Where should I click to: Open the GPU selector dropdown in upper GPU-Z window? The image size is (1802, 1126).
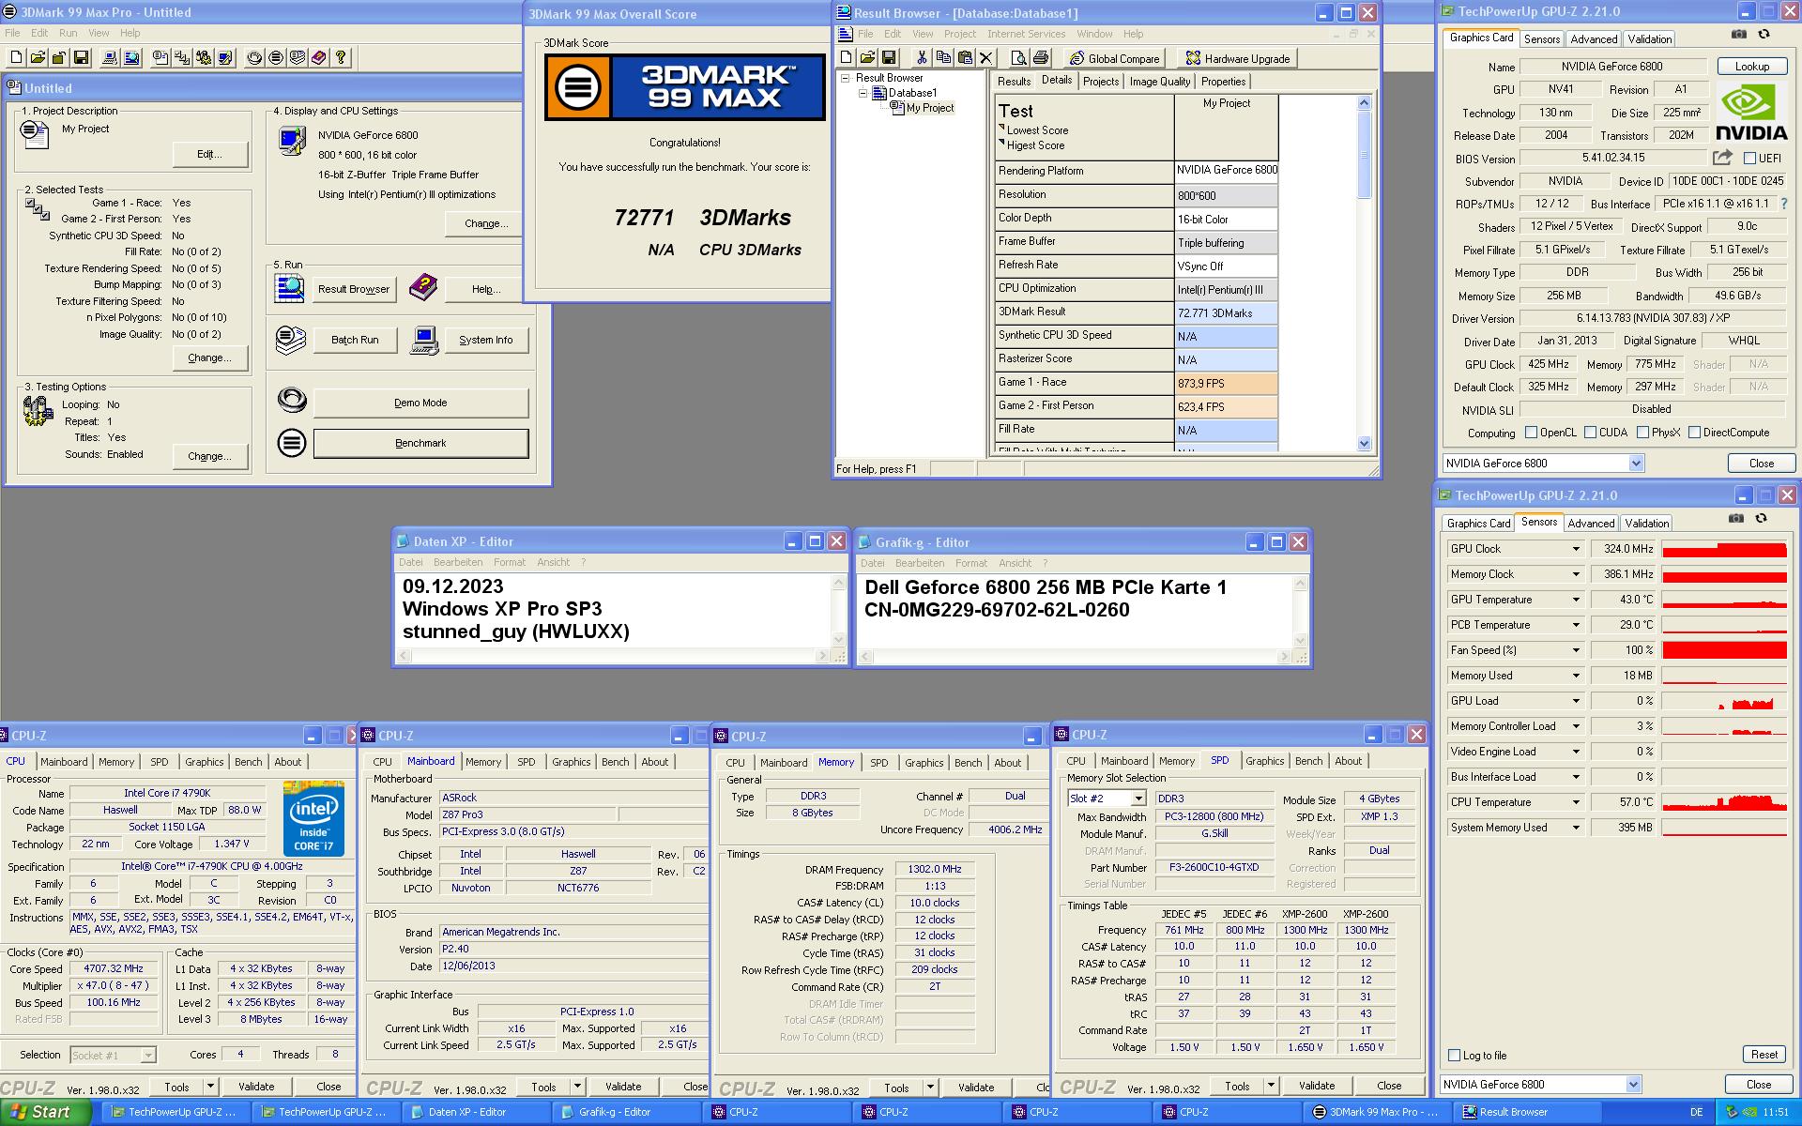[1636, 463]
